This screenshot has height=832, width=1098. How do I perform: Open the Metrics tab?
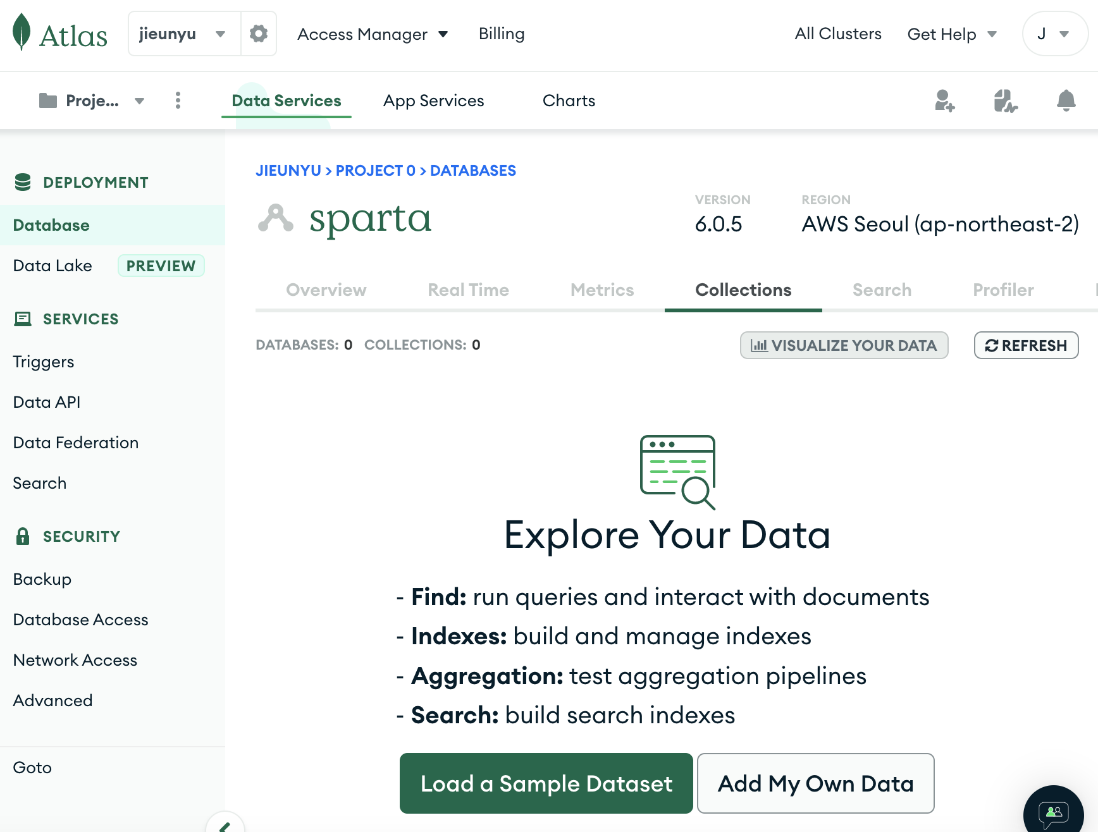click(x=602, y=290)
